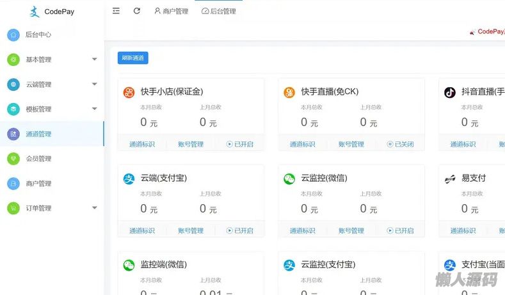The height and width of the screenshot is (295, 505).
Task: Open the 后台管理 top tab
Action: (219, 12)
